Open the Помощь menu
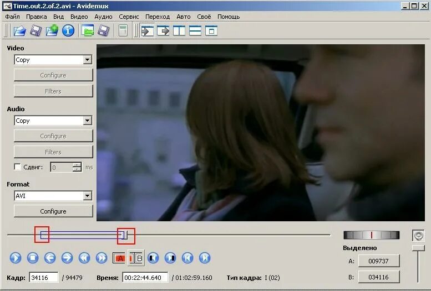The height and width of the screenshot is (291, 431). coord(229,17)
